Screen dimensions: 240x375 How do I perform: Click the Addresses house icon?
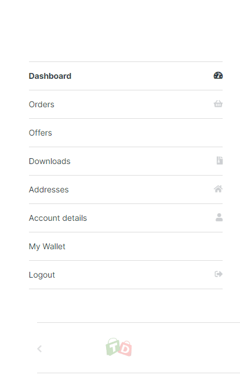click(x=218, y=189)
